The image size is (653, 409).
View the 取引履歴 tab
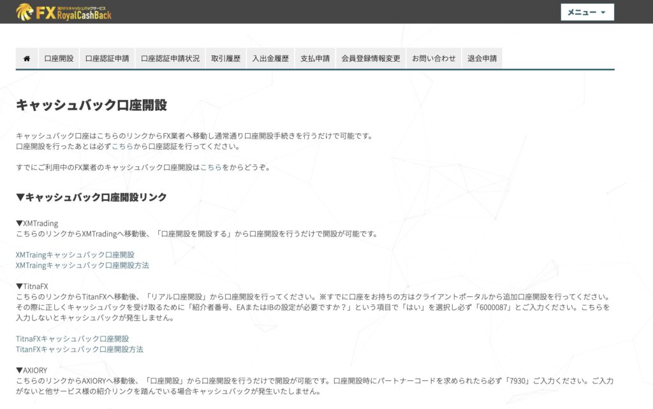click(226, 59)
